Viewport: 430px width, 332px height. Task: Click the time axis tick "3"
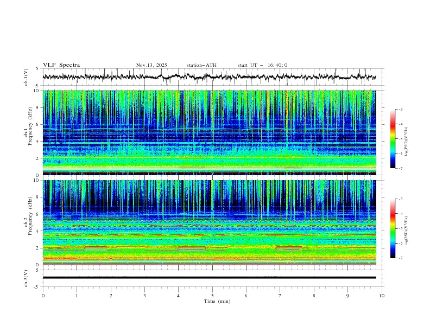click(144, 296)
